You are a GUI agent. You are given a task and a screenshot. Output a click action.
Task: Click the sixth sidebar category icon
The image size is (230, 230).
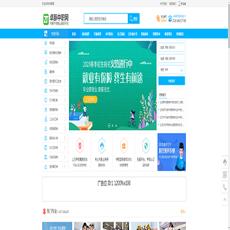click(x=45, y=91)
